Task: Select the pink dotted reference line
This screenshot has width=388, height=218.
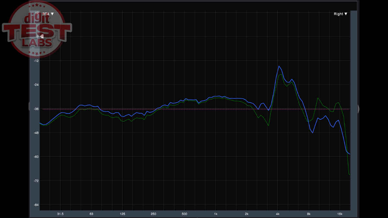Action: (194, 109)
